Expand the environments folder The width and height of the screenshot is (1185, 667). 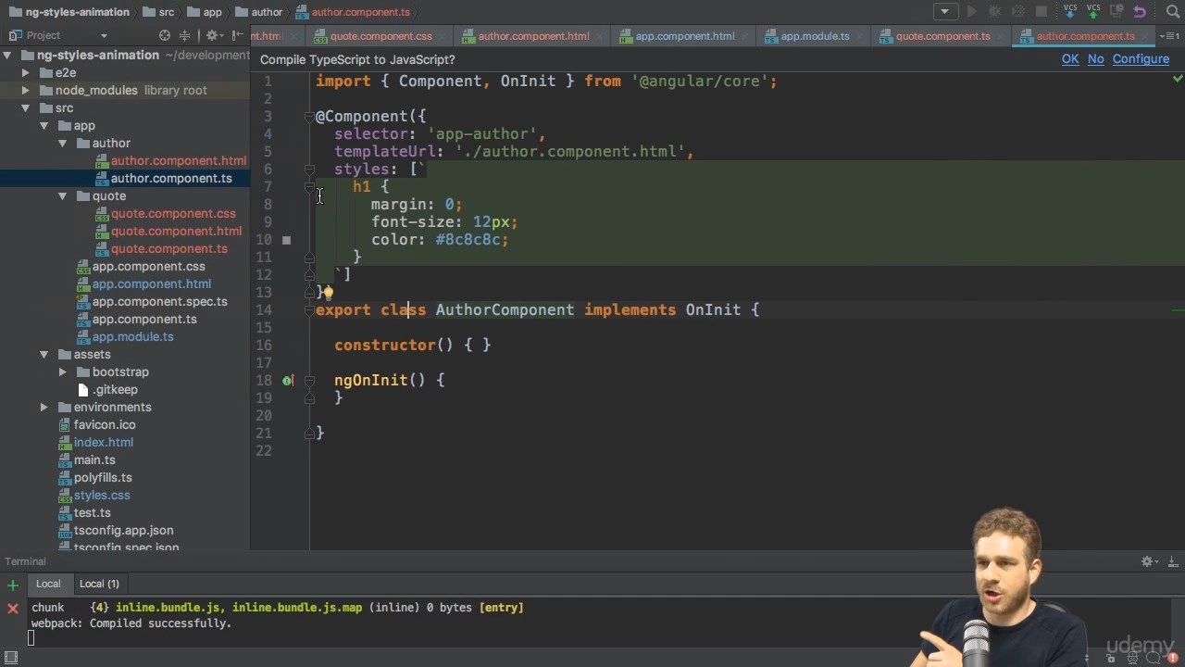(44, 408)
